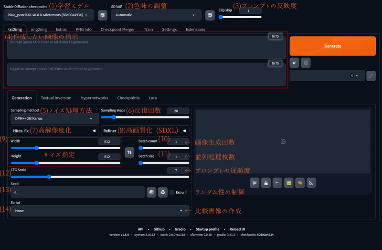Expand the Refiner section
Viewport: 382px width, 250px height.
click(145, 130)
